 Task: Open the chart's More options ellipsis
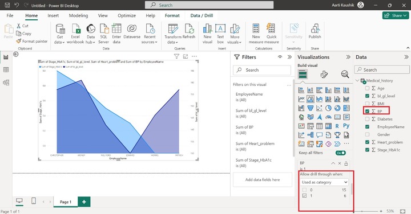[194, 56]
